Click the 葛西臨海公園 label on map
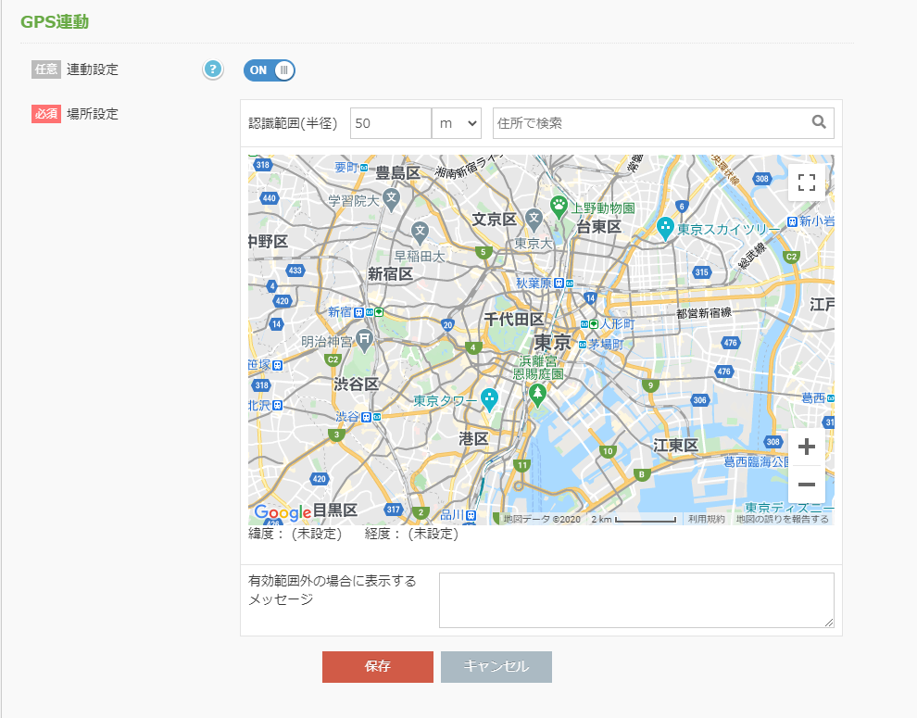Screen dimensions: 917x718 pos(756,461)
